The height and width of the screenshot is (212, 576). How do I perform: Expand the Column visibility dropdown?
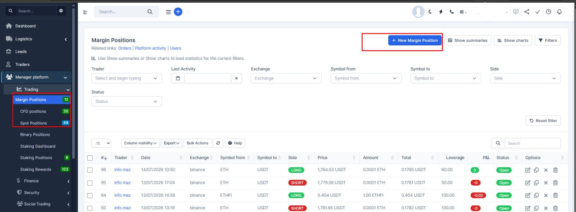[140, 143]
